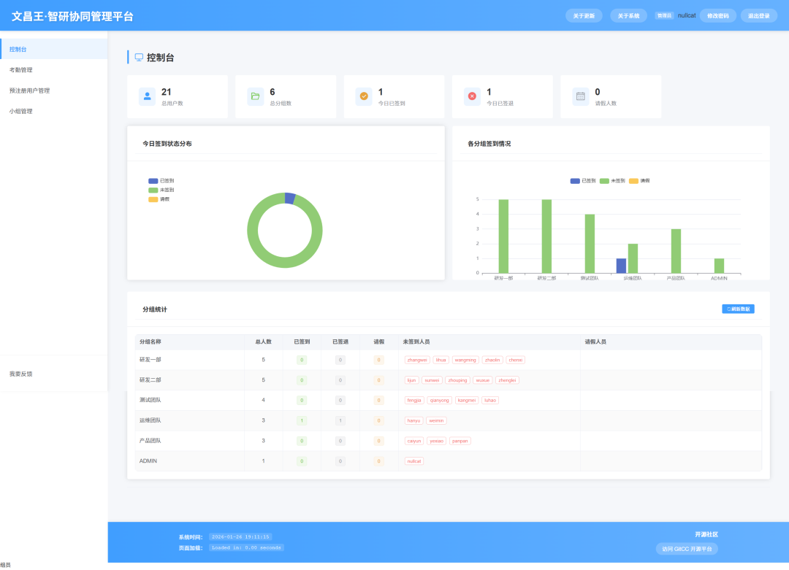This screenshot has width=789, height=570.
Task: Click the 管理员 role badge
Action: 664,15
